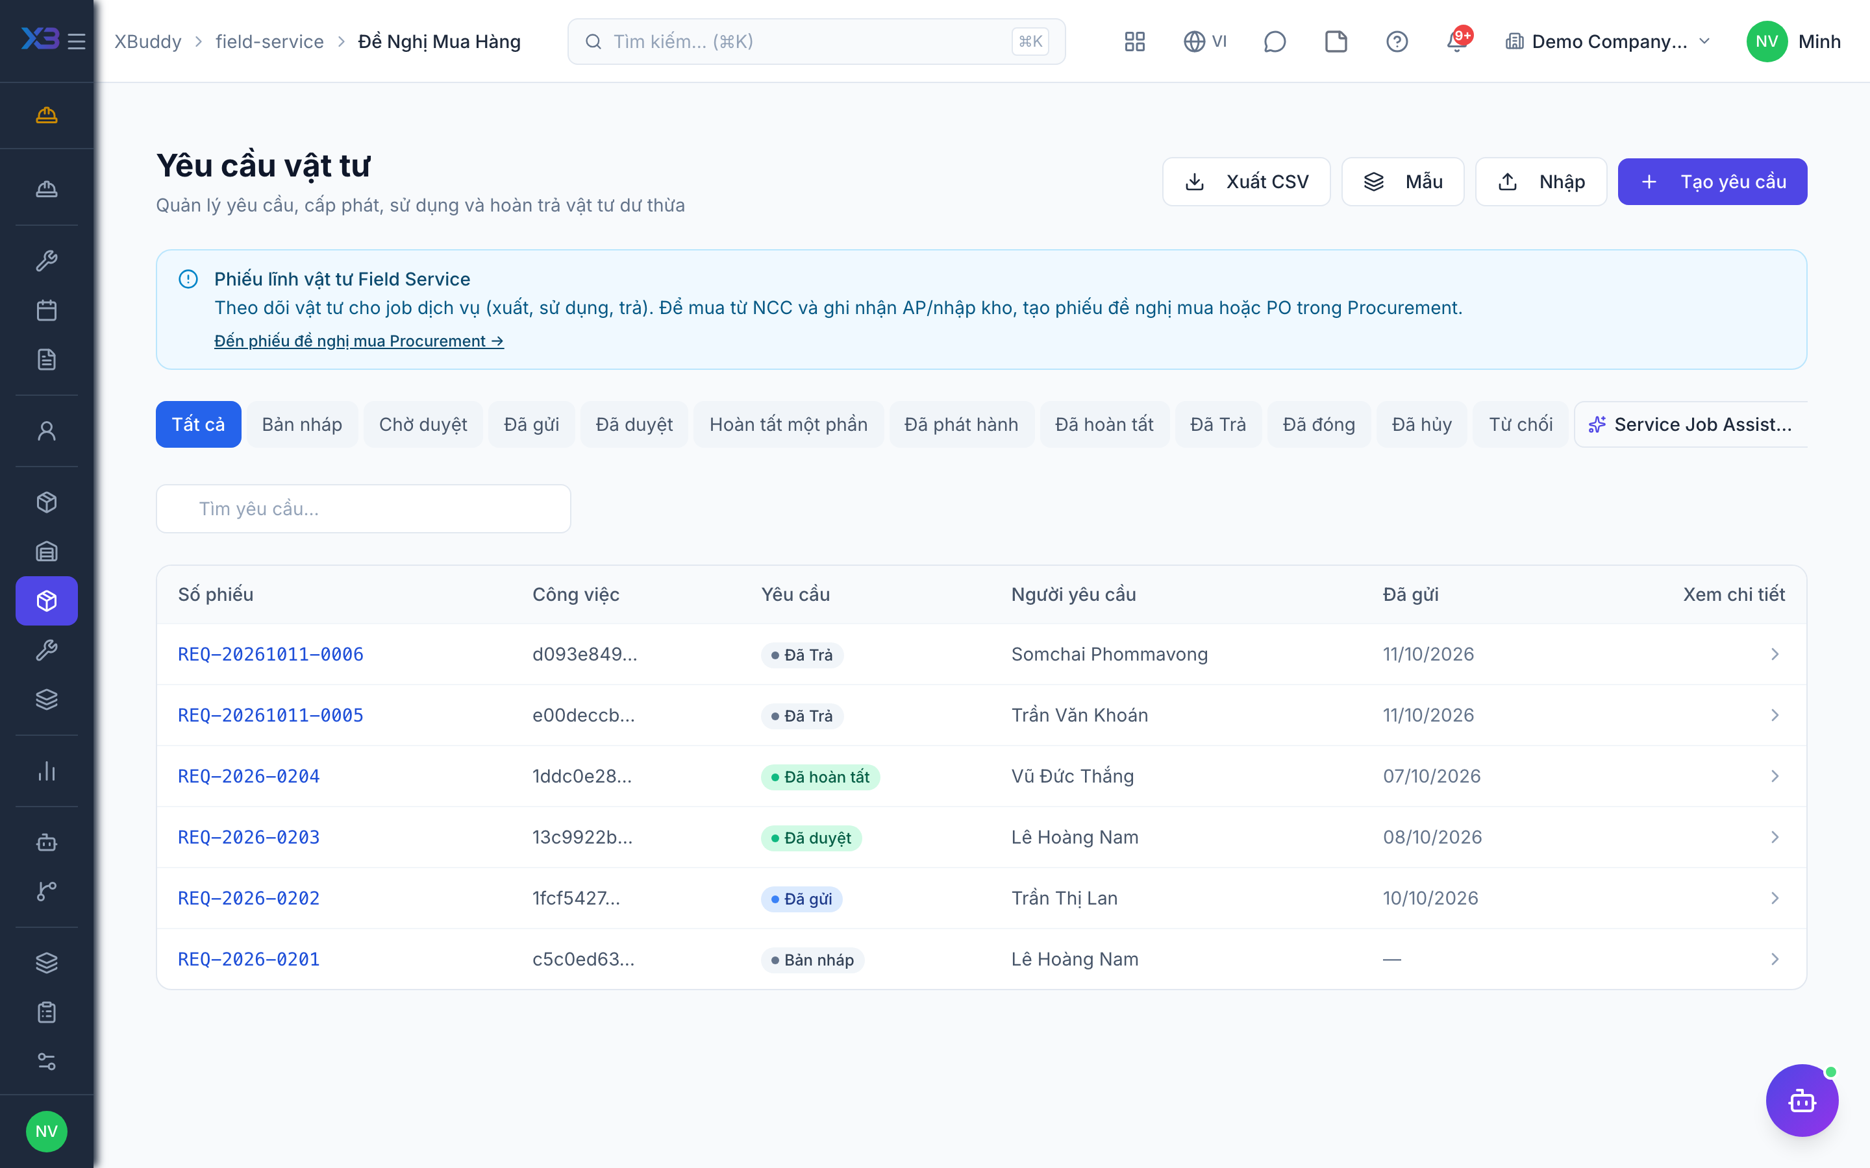Switch language via the VI globe selector

pos(1206,41)
